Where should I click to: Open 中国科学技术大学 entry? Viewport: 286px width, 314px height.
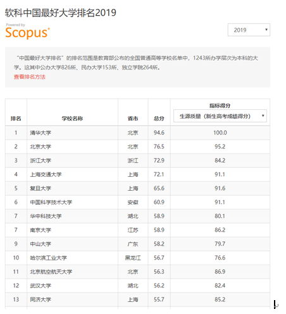(51, 202)
